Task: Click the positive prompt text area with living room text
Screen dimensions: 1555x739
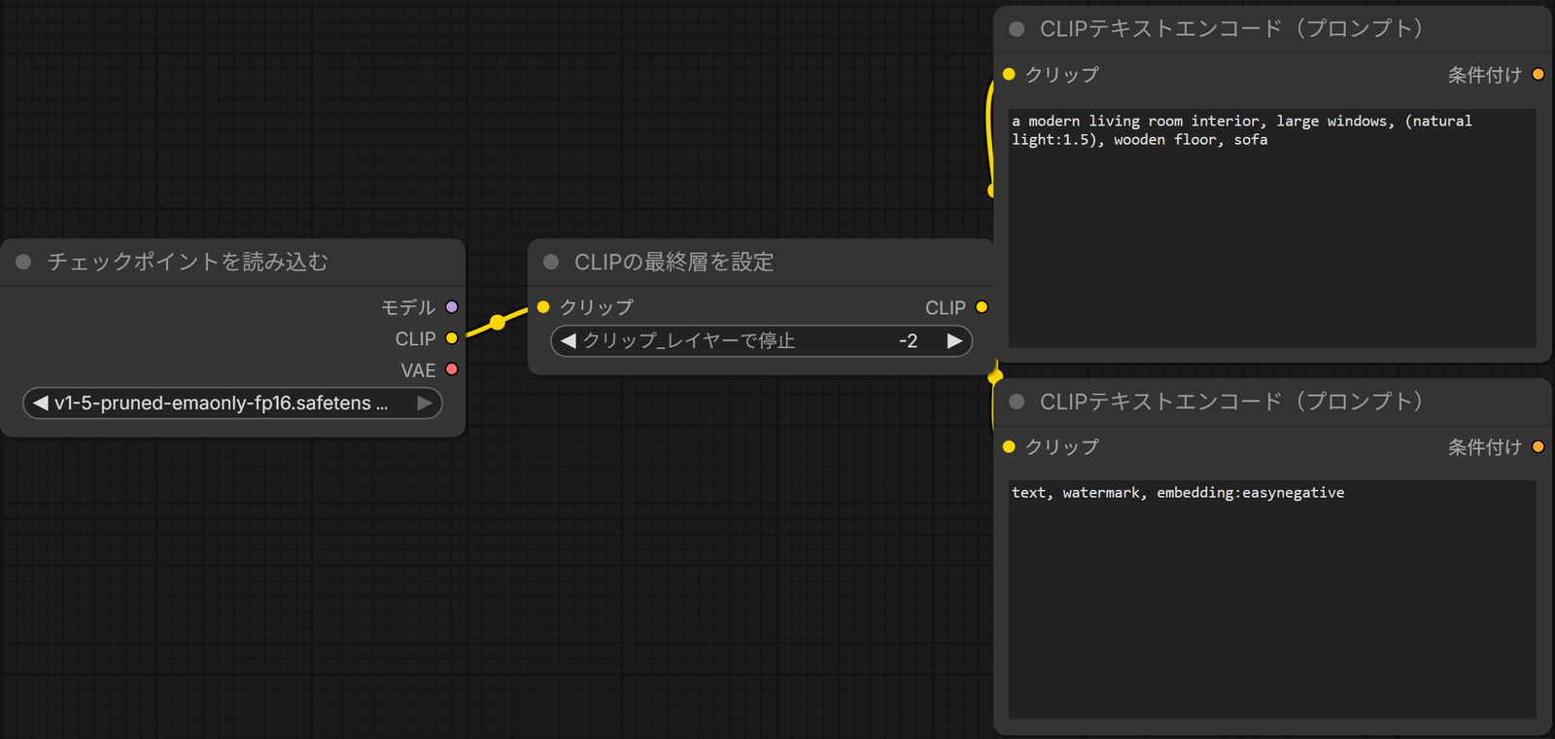Action: [1272, 228]
